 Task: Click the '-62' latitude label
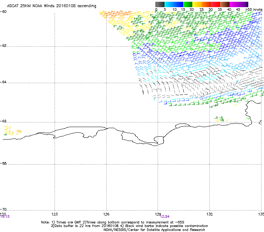click(x=3, y=46)
